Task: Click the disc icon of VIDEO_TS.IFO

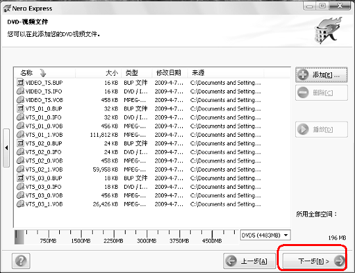Action: (20, 91)
